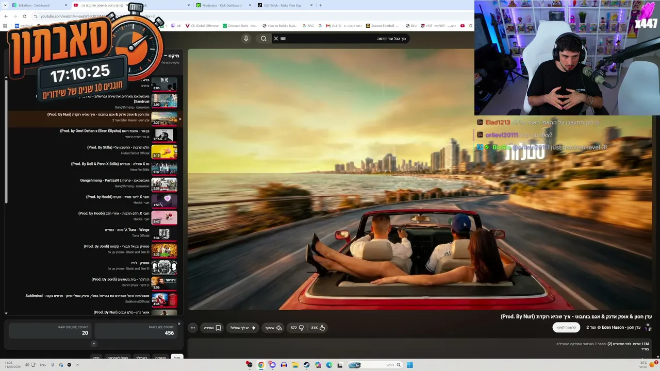Play the Tuna - Wings video
This screenshot has width=660, height=371.
(x=164, y=234)
